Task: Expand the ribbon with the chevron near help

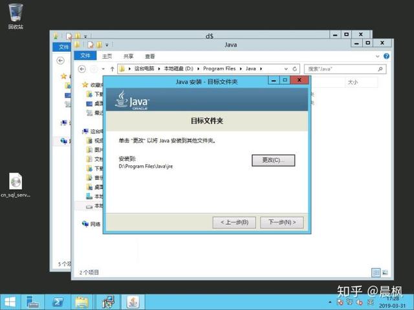Action: pos(377,56)
